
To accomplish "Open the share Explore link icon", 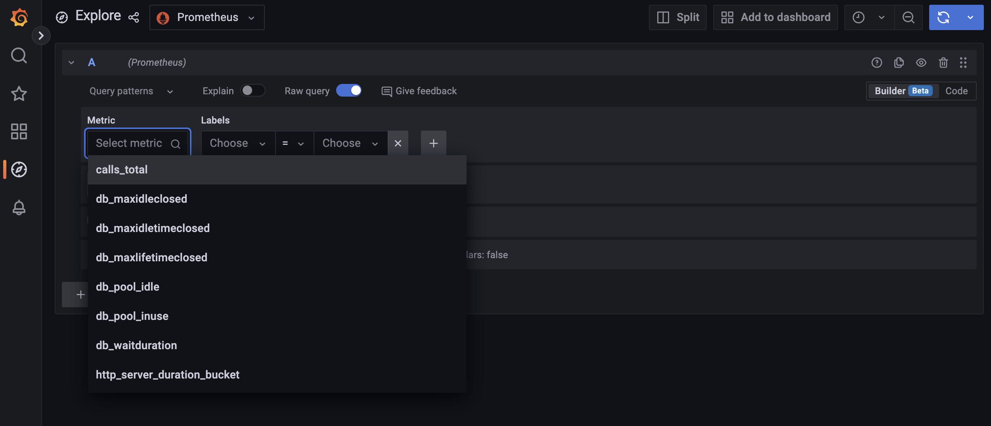I will (134, 17).
